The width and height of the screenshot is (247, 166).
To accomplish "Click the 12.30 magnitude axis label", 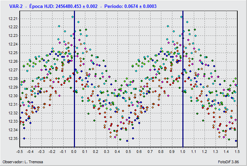I will click(12, 96).
